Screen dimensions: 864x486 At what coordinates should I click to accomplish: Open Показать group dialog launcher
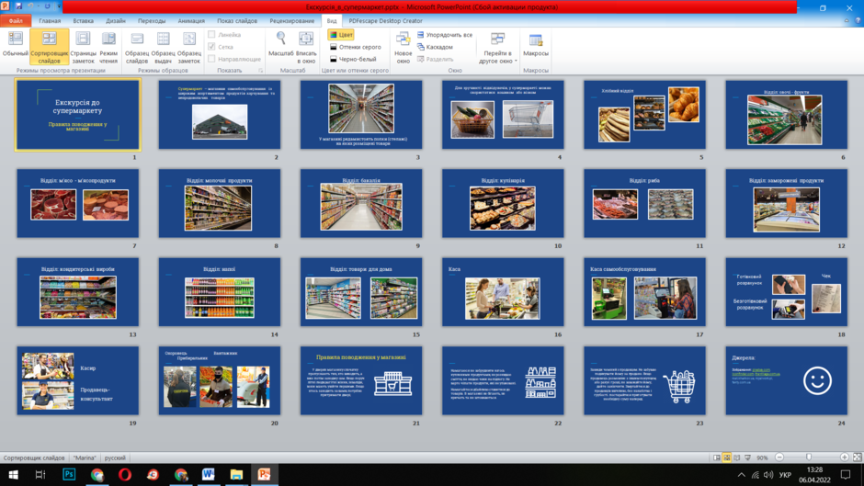coord(261,71)
